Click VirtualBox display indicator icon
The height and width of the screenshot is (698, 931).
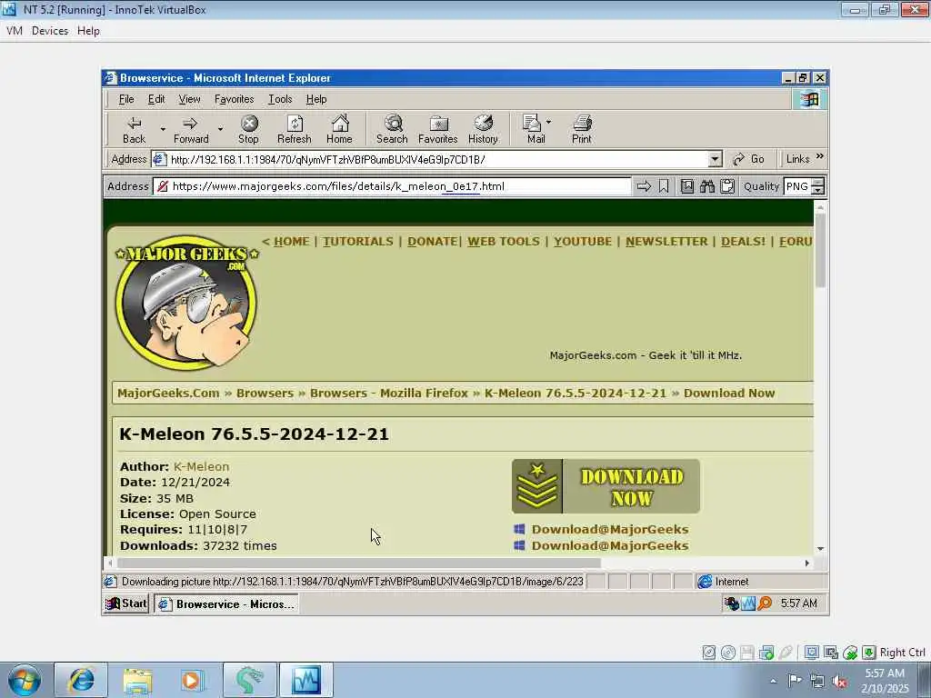point(812,653)
